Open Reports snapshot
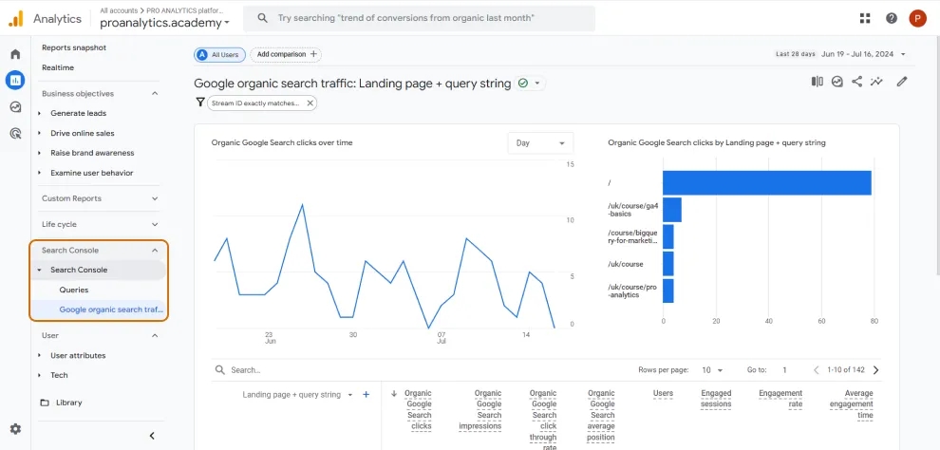Viewport: 940px width, 450px height. tap(74, 47)
